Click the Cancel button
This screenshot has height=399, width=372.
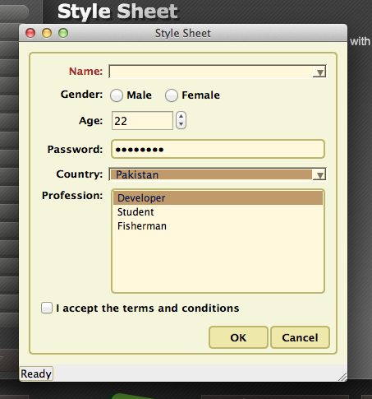point(300,337)
